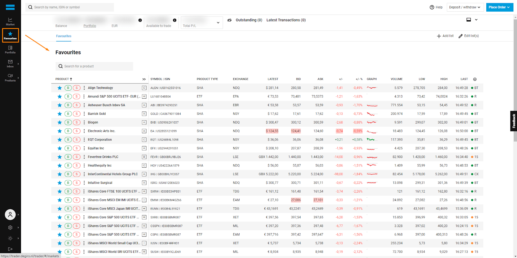Viewport: 517px width, 258px height.
Task: Expand the settings submenu arrow
Action: point(18,227)
